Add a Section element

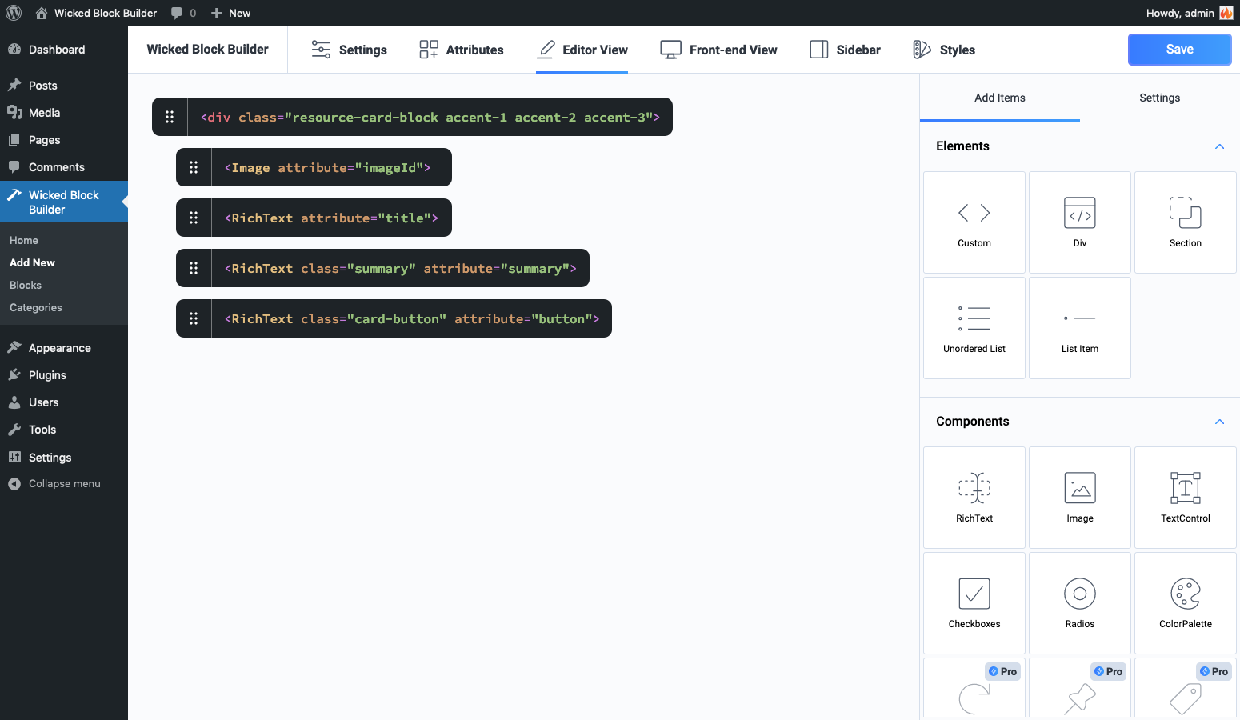(x=1186, y=222)
